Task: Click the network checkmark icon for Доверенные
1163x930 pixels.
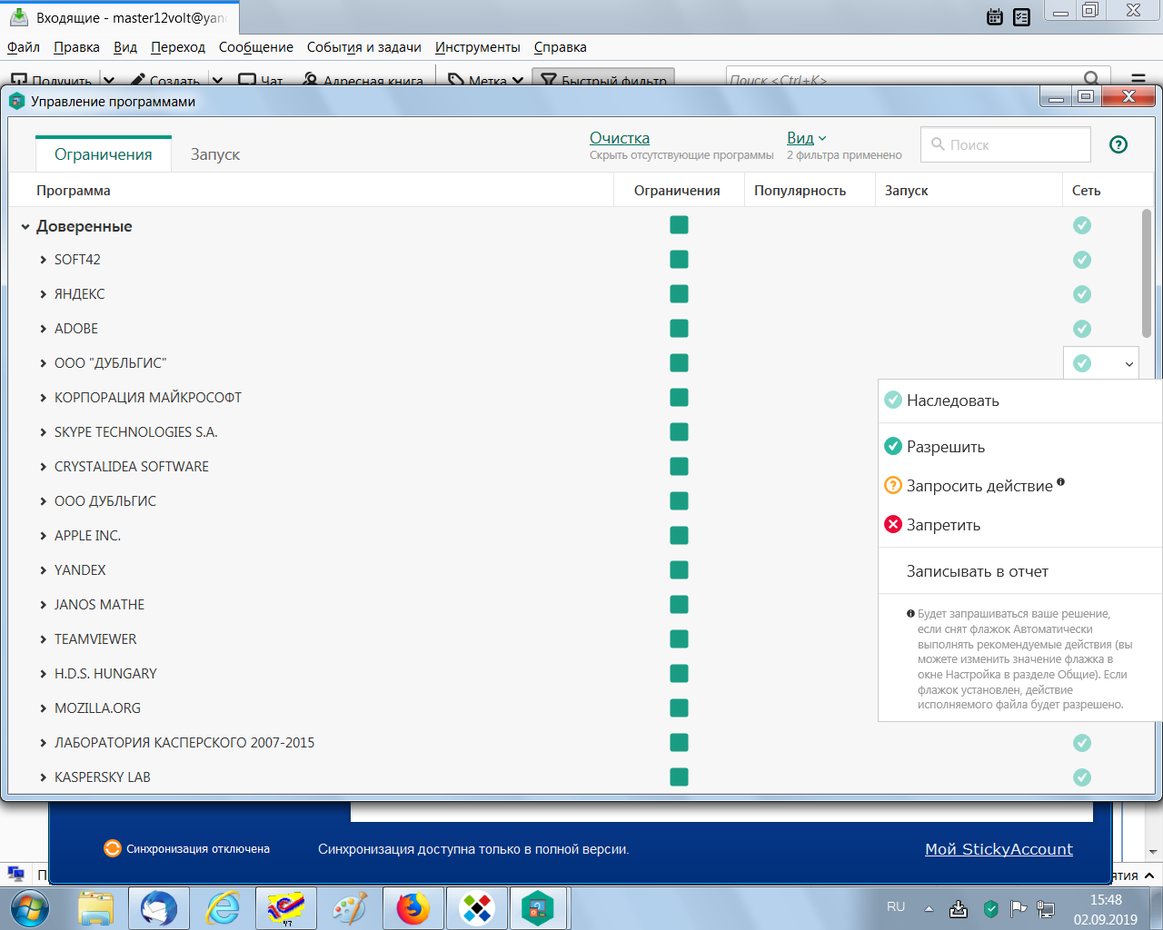Action: point(1082,225)
